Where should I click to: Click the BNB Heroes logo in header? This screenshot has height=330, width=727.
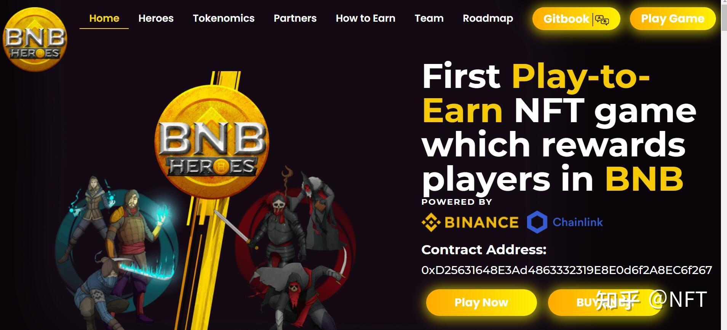35,40
